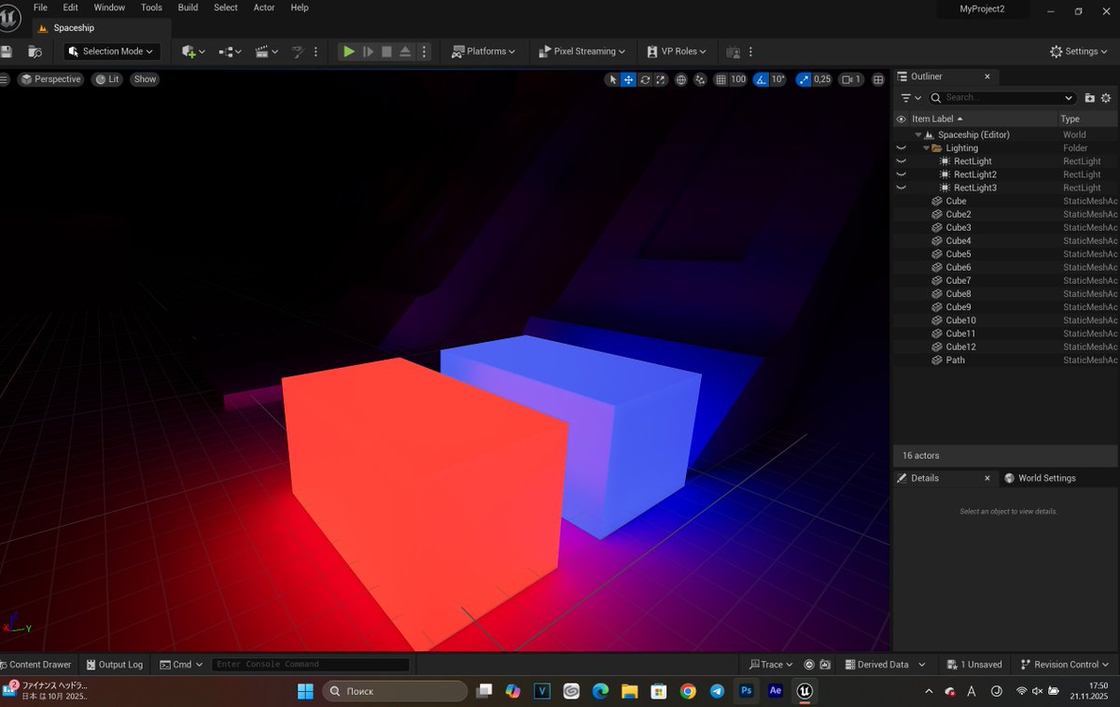Open the viewport hamburger options menu
Image resolution: width=1120 pixels, height=707 pixels.
pyautogui.click(x=4, y=79)
